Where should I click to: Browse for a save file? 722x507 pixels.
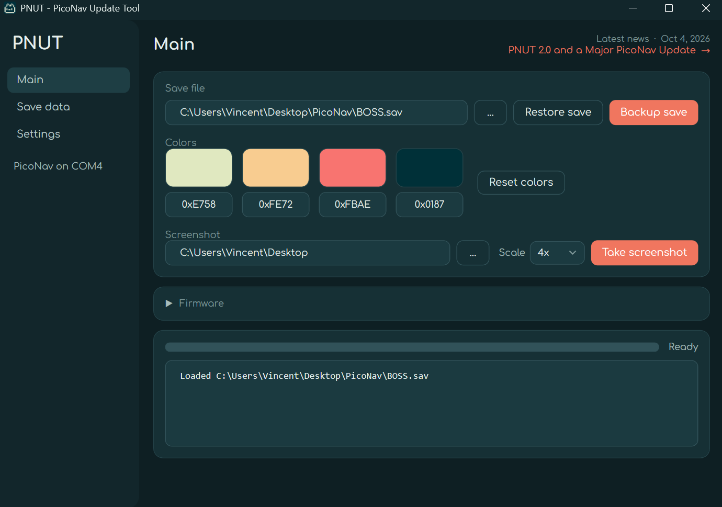pyautogui.click(x=490, y=112)
